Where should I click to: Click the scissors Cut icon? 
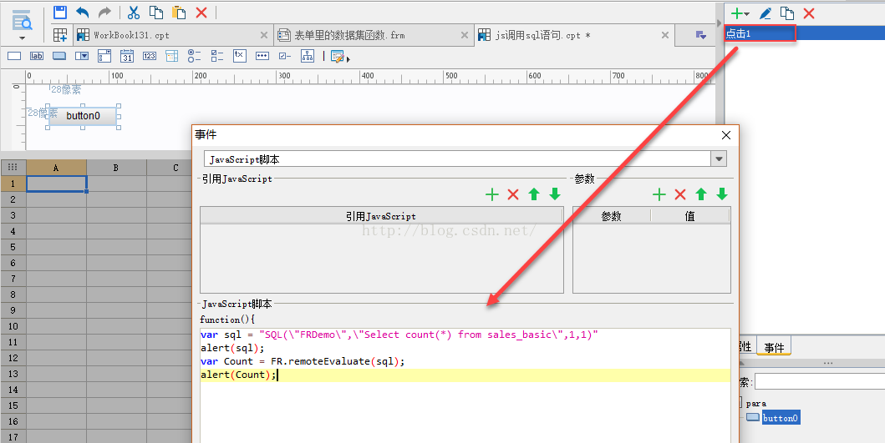[x=133, y=13]
